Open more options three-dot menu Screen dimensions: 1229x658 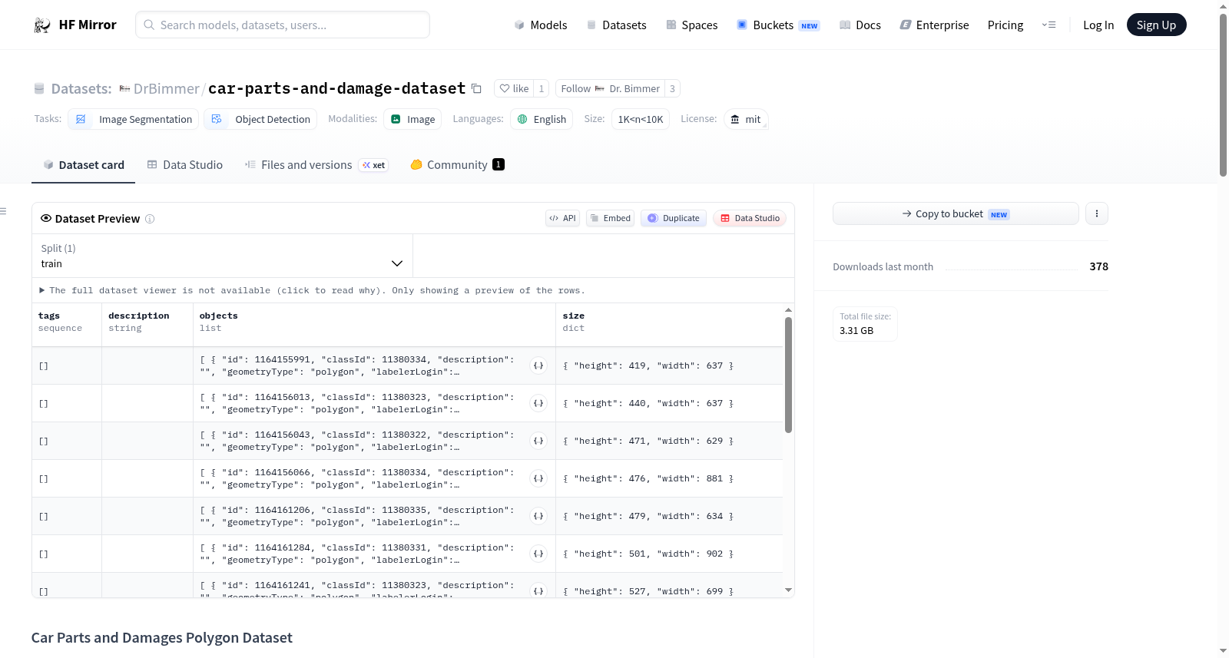1097,213
